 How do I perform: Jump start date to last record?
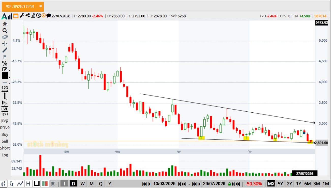184,184
